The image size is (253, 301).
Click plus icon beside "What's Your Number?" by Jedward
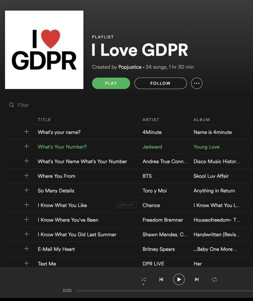click(26, 146)
